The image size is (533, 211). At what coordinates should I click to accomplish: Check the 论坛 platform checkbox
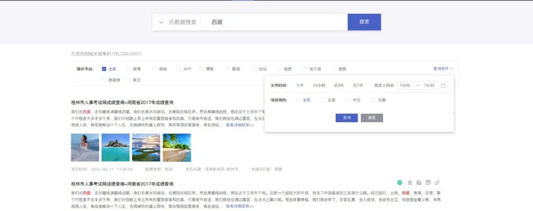pos(255,69)
